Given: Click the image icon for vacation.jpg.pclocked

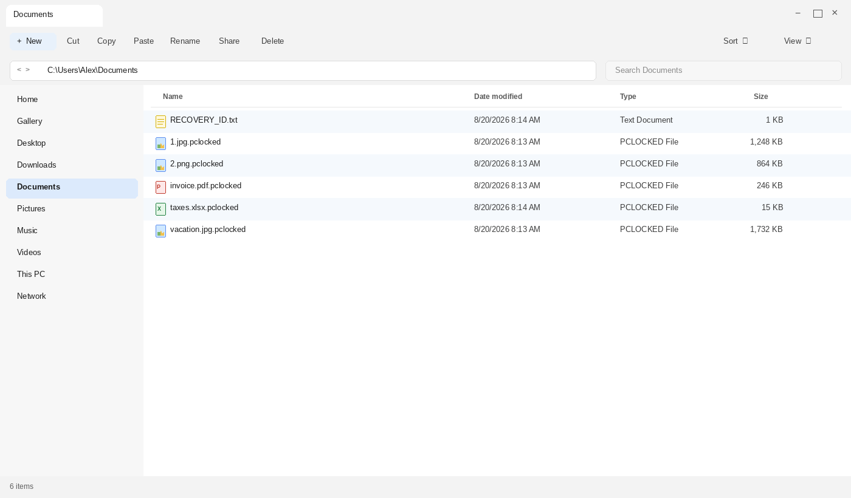Looking at the screenshot, I should pyautogui.click(x=160, y=231).
